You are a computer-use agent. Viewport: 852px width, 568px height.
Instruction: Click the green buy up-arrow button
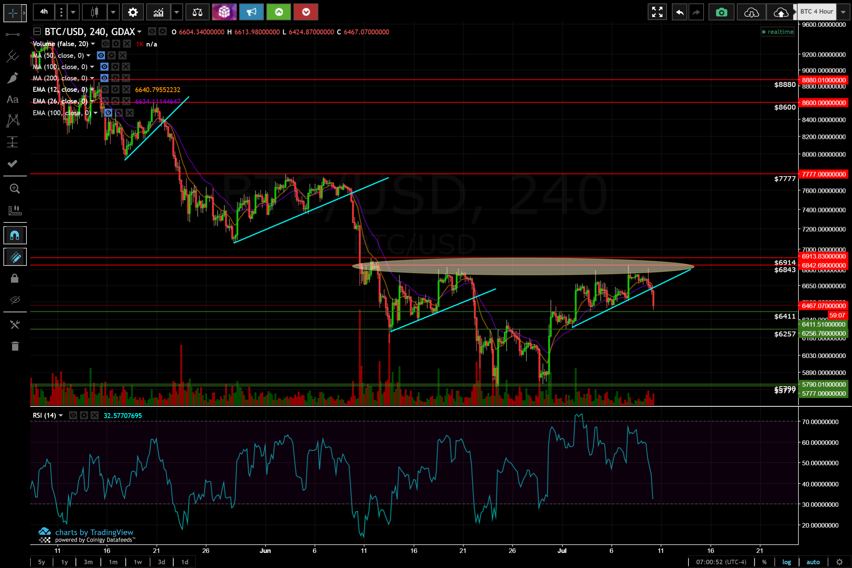279,12
